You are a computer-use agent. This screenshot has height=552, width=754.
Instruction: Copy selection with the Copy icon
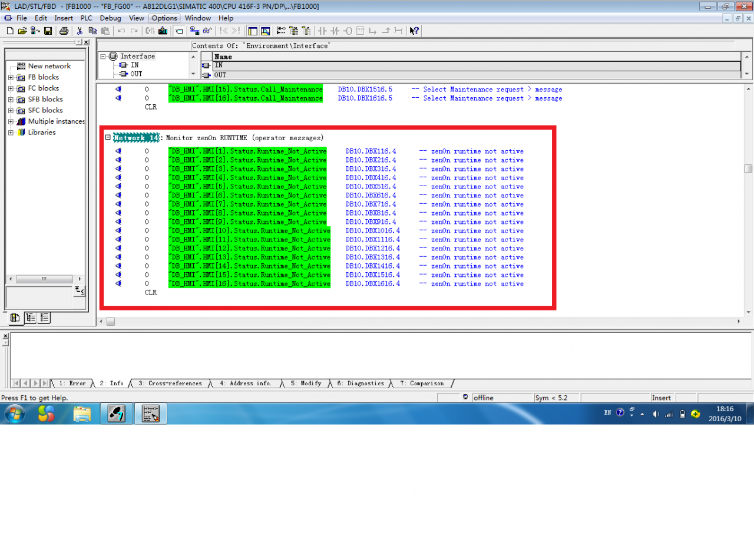(x=92, y=31)
